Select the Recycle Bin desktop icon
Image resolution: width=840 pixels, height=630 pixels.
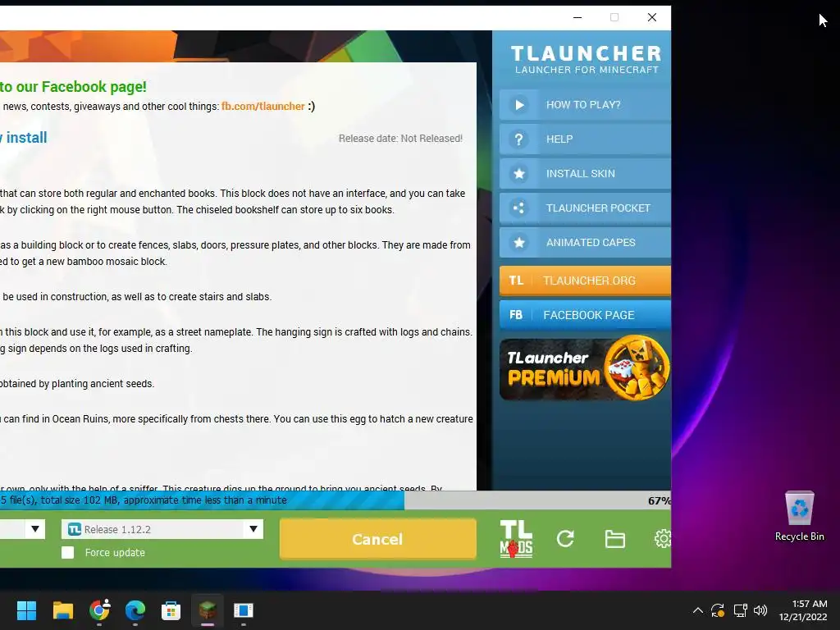(799, 516)
